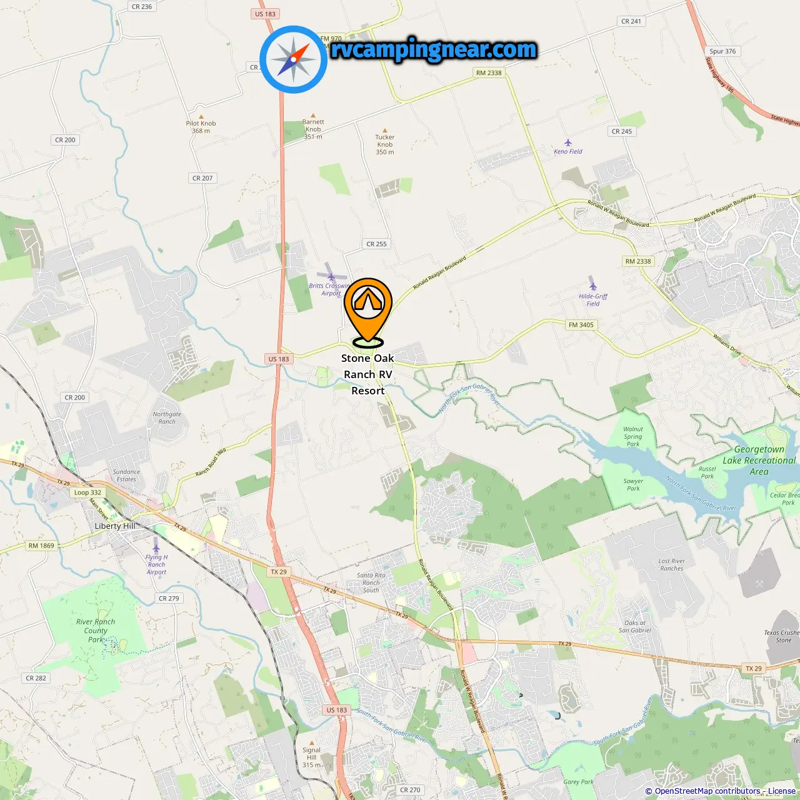
Task: Click the FM 3405 road shield
Action: pos(581,325)
